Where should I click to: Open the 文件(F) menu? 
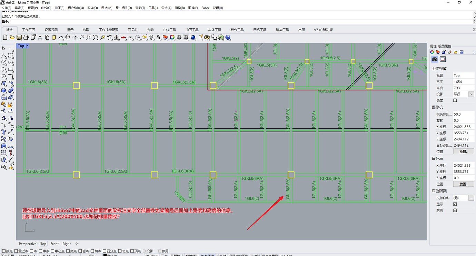pos(7,8)
